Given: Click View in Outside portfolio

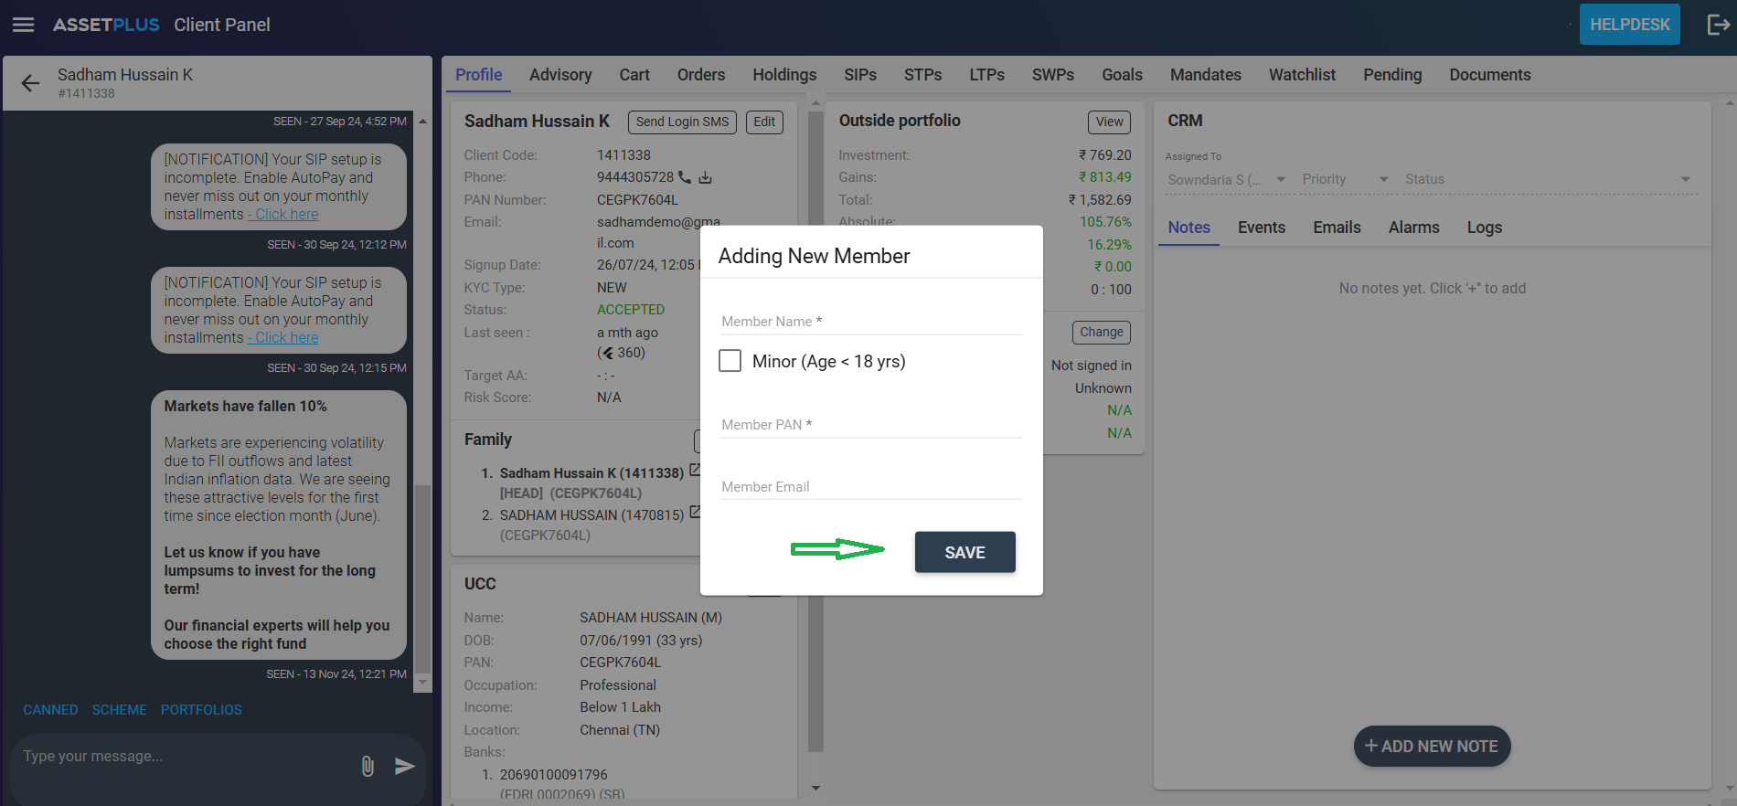Looking at the screenshot, I should point(1109,122).
